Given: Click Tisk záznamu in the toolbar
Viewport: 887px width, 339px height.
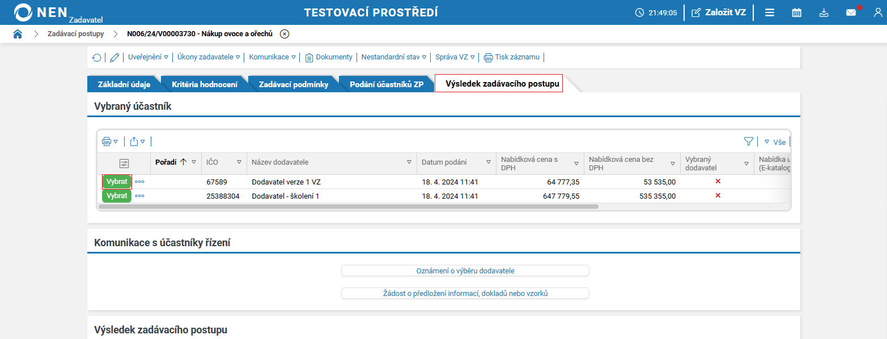Looking at the screenshot, I should pos(513,57).
